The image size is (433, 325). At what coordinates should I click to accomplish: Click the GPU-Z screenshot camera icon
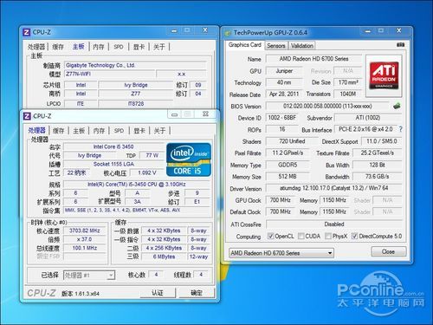(x=400, y=45)
